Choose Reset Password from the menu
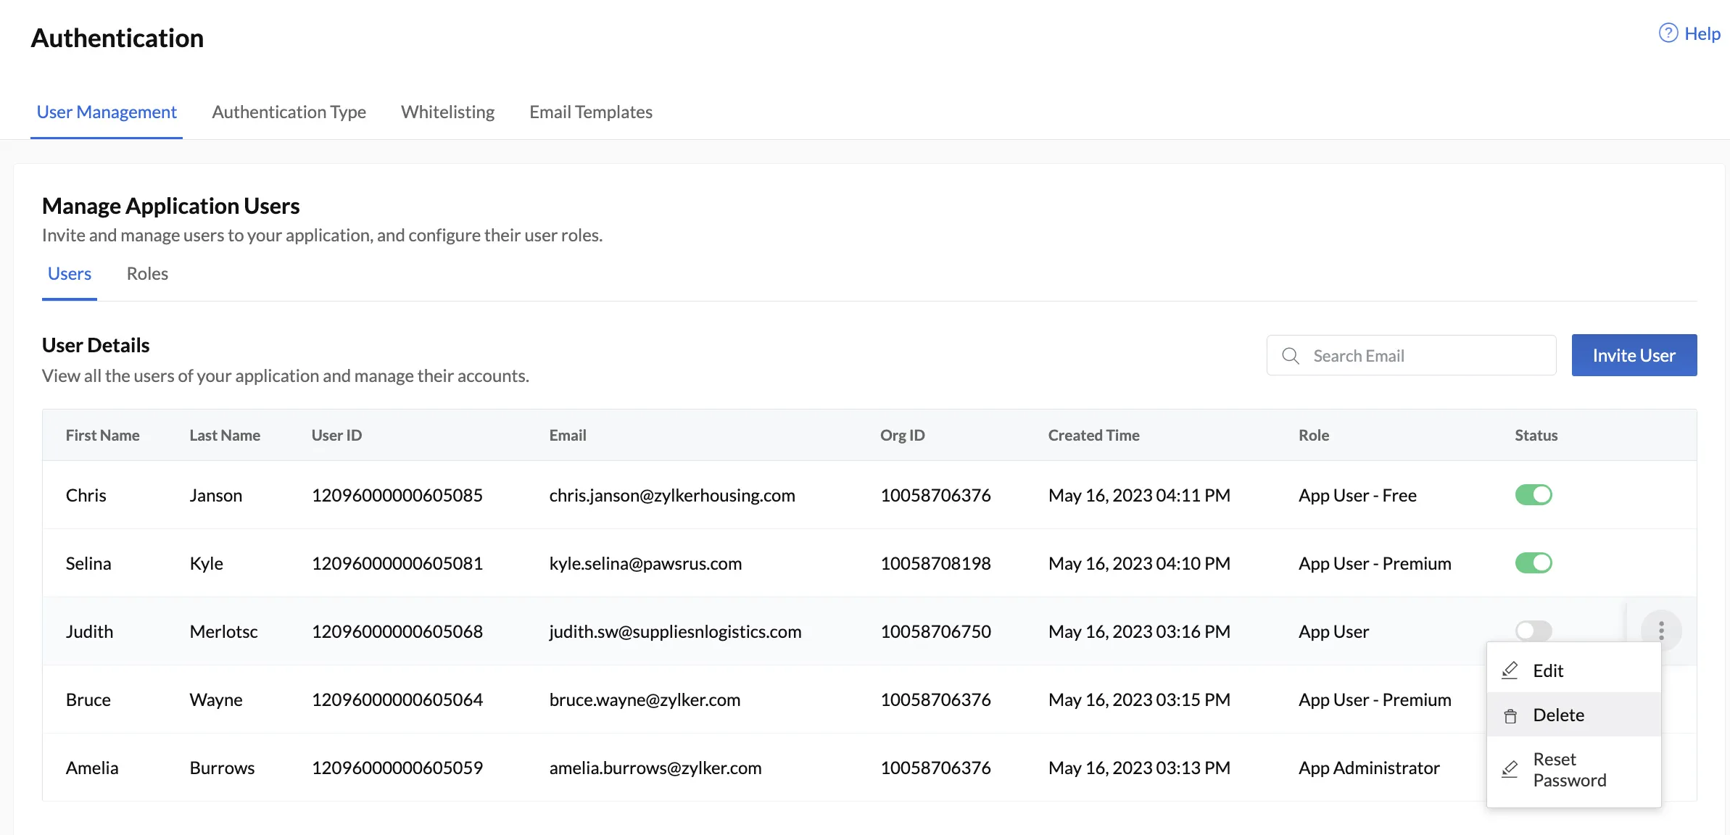The height and width of the screenshot is (835, 1730). [1574, 770]
